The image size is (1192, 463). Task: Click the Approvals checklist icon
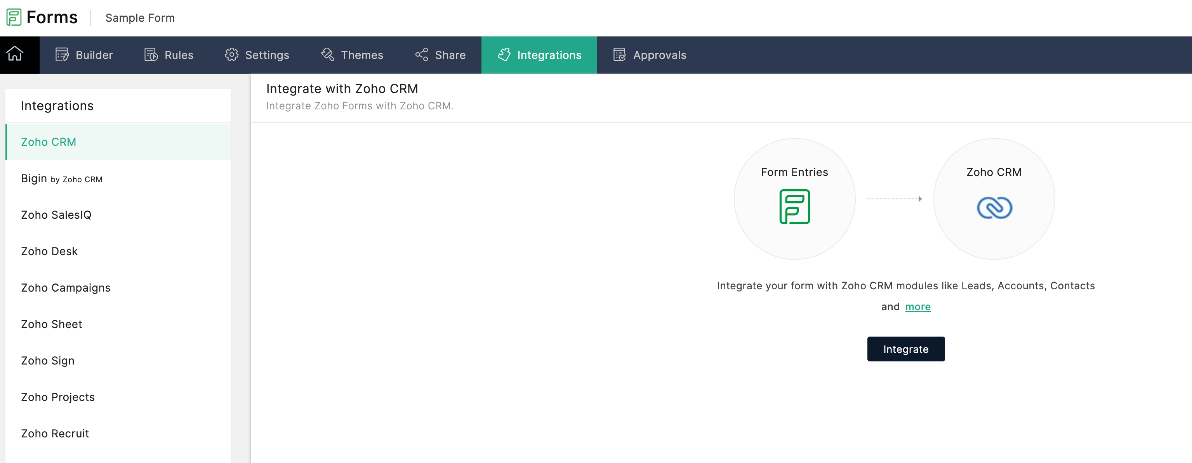point(620,55)
